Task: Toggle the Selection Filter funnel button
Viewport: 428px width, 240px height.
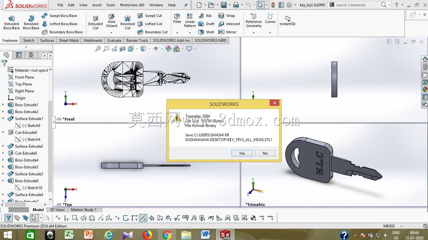Action: [x=9, y=218]
